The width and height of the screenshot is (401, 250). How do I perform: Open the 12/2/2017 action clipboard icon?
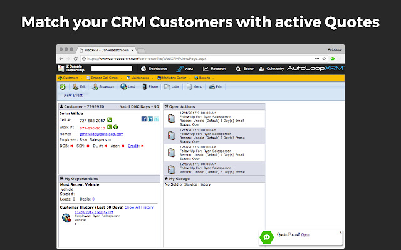tap(171, 152)
